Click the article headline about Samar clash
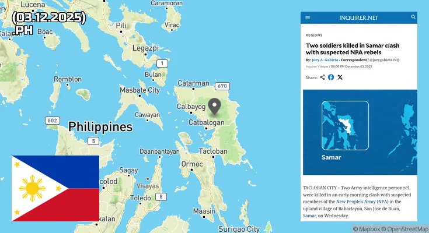The width and height of the screenshot is (429, 233). 353,49
